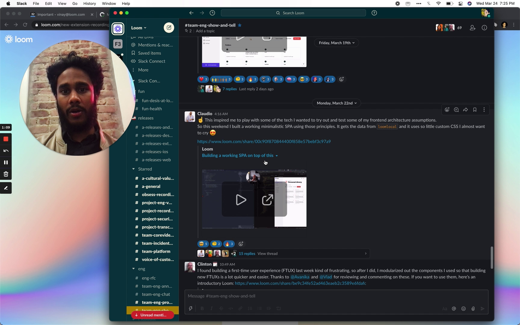This screenshot has width=520, height=325.
Task: Switch to the Important vinay@loom.com browser tab
Action: (62, 14)
